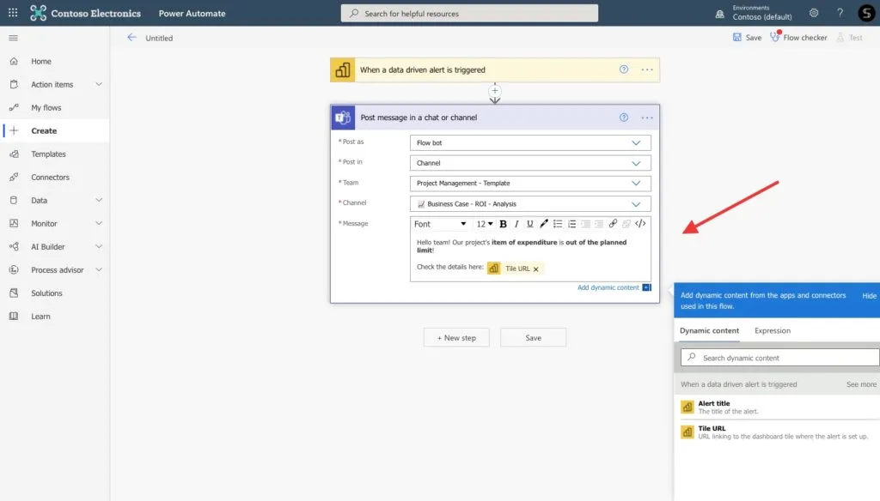Click Hide in dynamic content panel
Screen dimensions: 880x501
869,296
